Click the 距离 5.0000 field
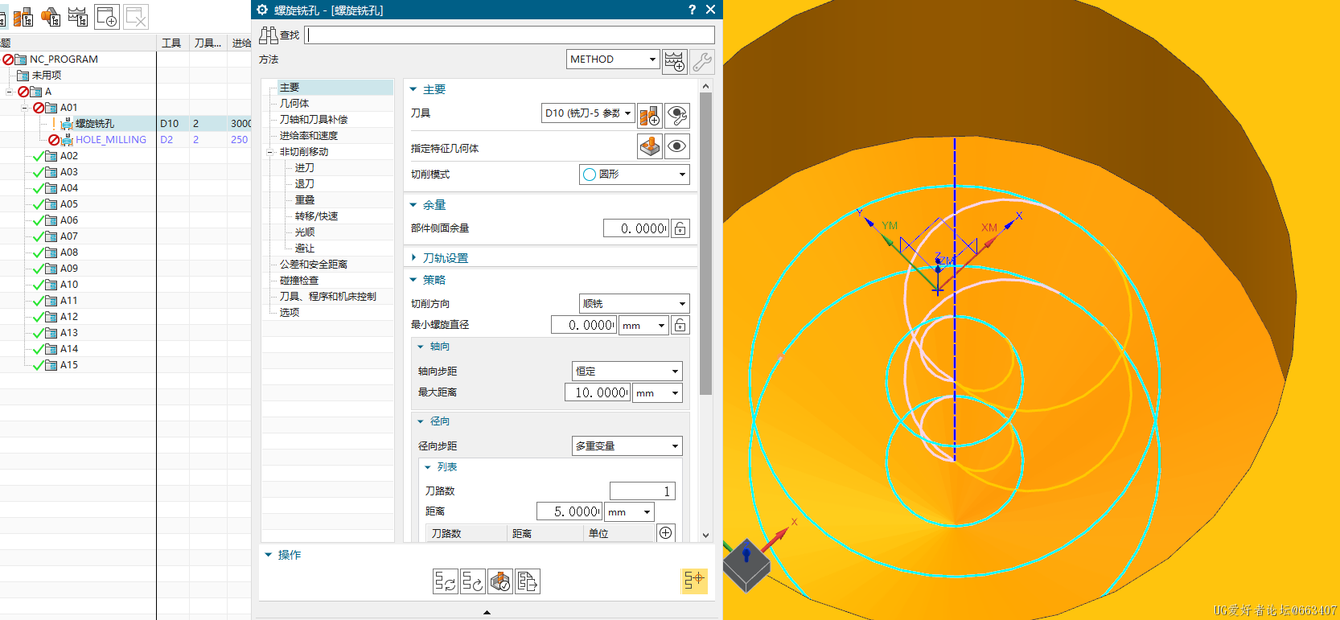The image size is (1340, 620). pyautogui.click(x=569, y=512)
